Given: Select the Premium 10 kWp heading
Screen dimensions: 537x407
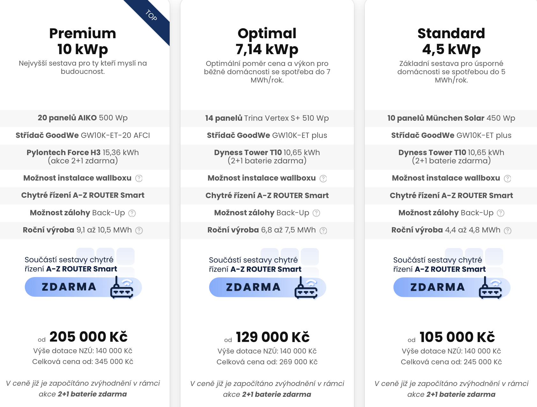Looking at the screenshot, I should click(x=83, y=41).
